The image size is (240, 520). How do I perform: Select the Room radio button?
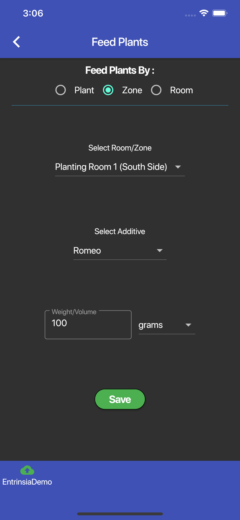point(156,90)
